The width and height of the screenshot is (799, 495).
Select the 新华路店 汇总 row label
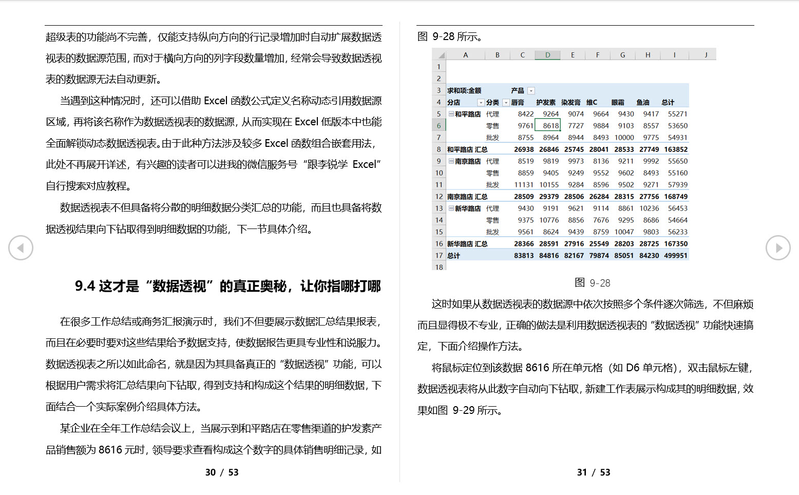point(467,244)
